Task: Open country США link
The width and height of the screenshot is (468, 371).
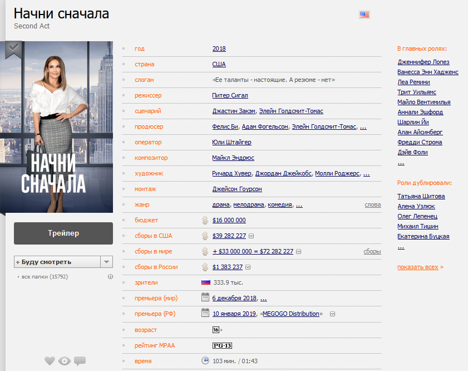Action: point(219,64)
